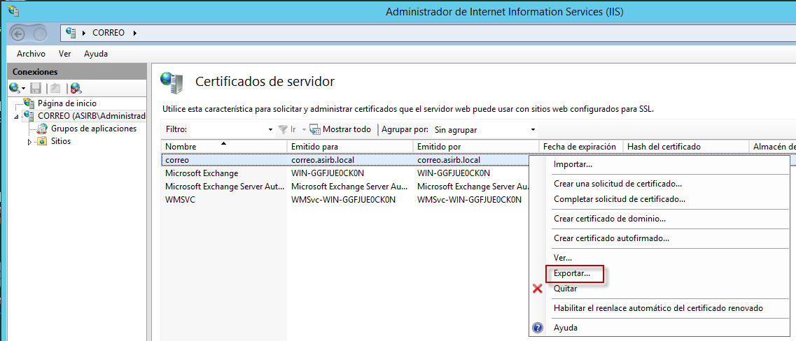
Task: Open the Ver menu
Action: point(64,54)
